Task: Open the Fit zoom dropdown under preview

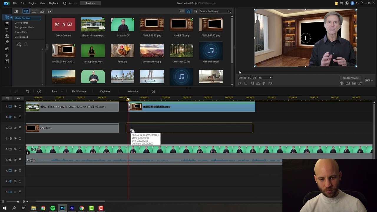Action: [265, 78]
